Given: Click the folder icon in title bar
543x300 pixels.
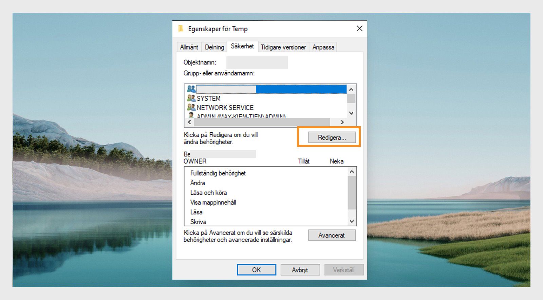Looking at the screenshot, I should point(181,29).
